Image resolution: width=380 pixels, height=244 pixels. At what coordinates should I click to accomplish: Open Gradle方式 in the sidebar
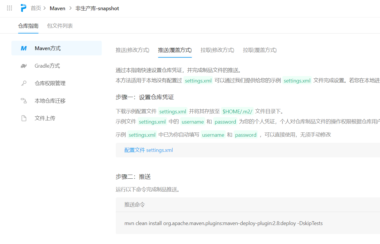coord(47,66)
